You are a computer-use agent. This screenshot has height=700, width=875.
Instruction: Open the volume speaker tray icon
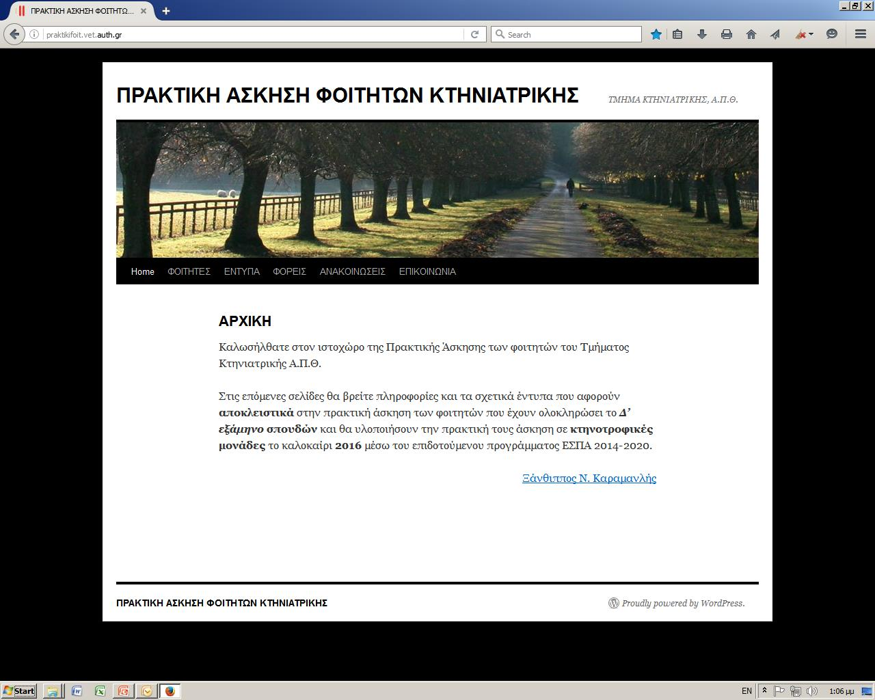(811, 690)
